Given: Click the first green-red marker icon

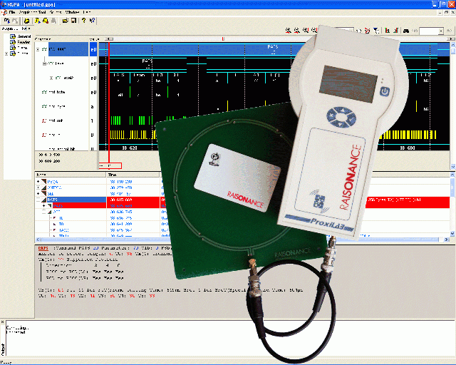Looking at the screenshot, I should (388, 31).
